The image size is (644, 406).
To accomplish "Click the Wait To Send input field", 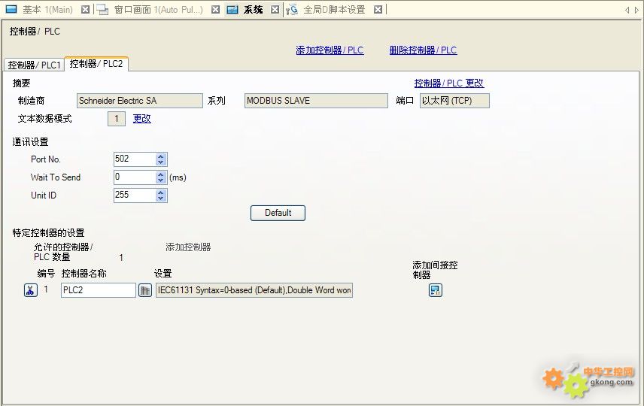I will pos(135,177).
